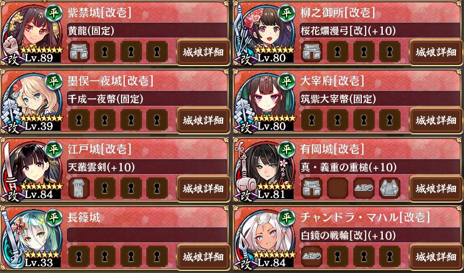
Task: Click the first locked slot of 墨俣一夜城[改壱]
Action: (78, 120)
